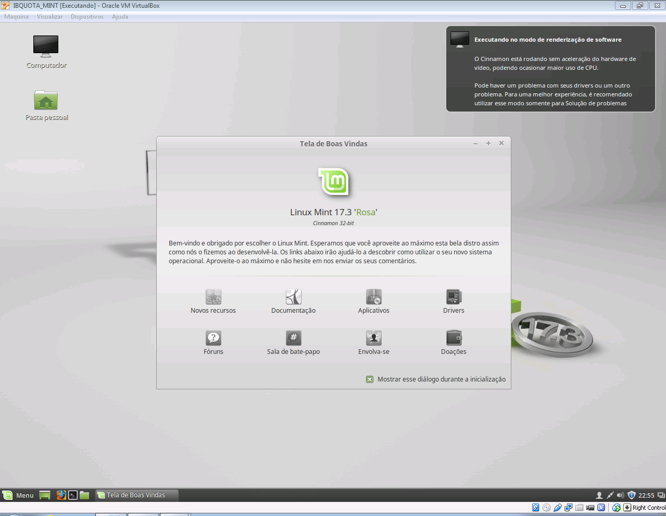Click Tela de Boas Vindas taskbar entry
The width and height of the screenshot is (666, 516).
pos(137,495)
